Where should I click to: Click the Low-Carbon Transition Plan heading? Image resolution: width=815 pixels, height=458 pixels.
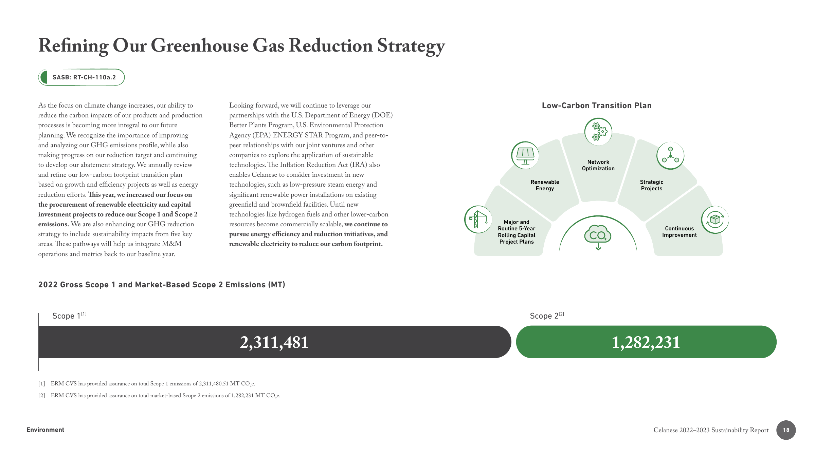tap(597, 106)
